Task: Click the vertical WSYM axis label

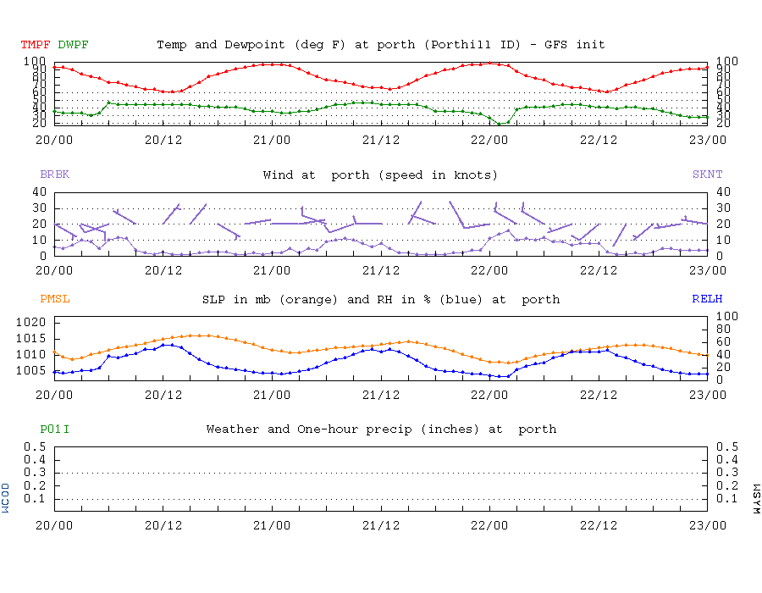Action: [756, 499]
